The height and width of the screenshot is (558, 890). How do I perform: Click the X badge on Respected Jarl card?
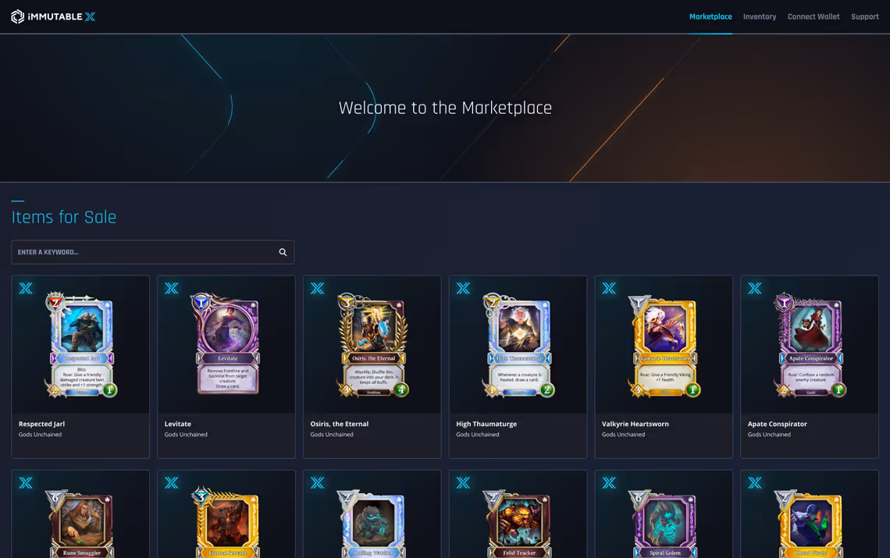tap(26, 289)
